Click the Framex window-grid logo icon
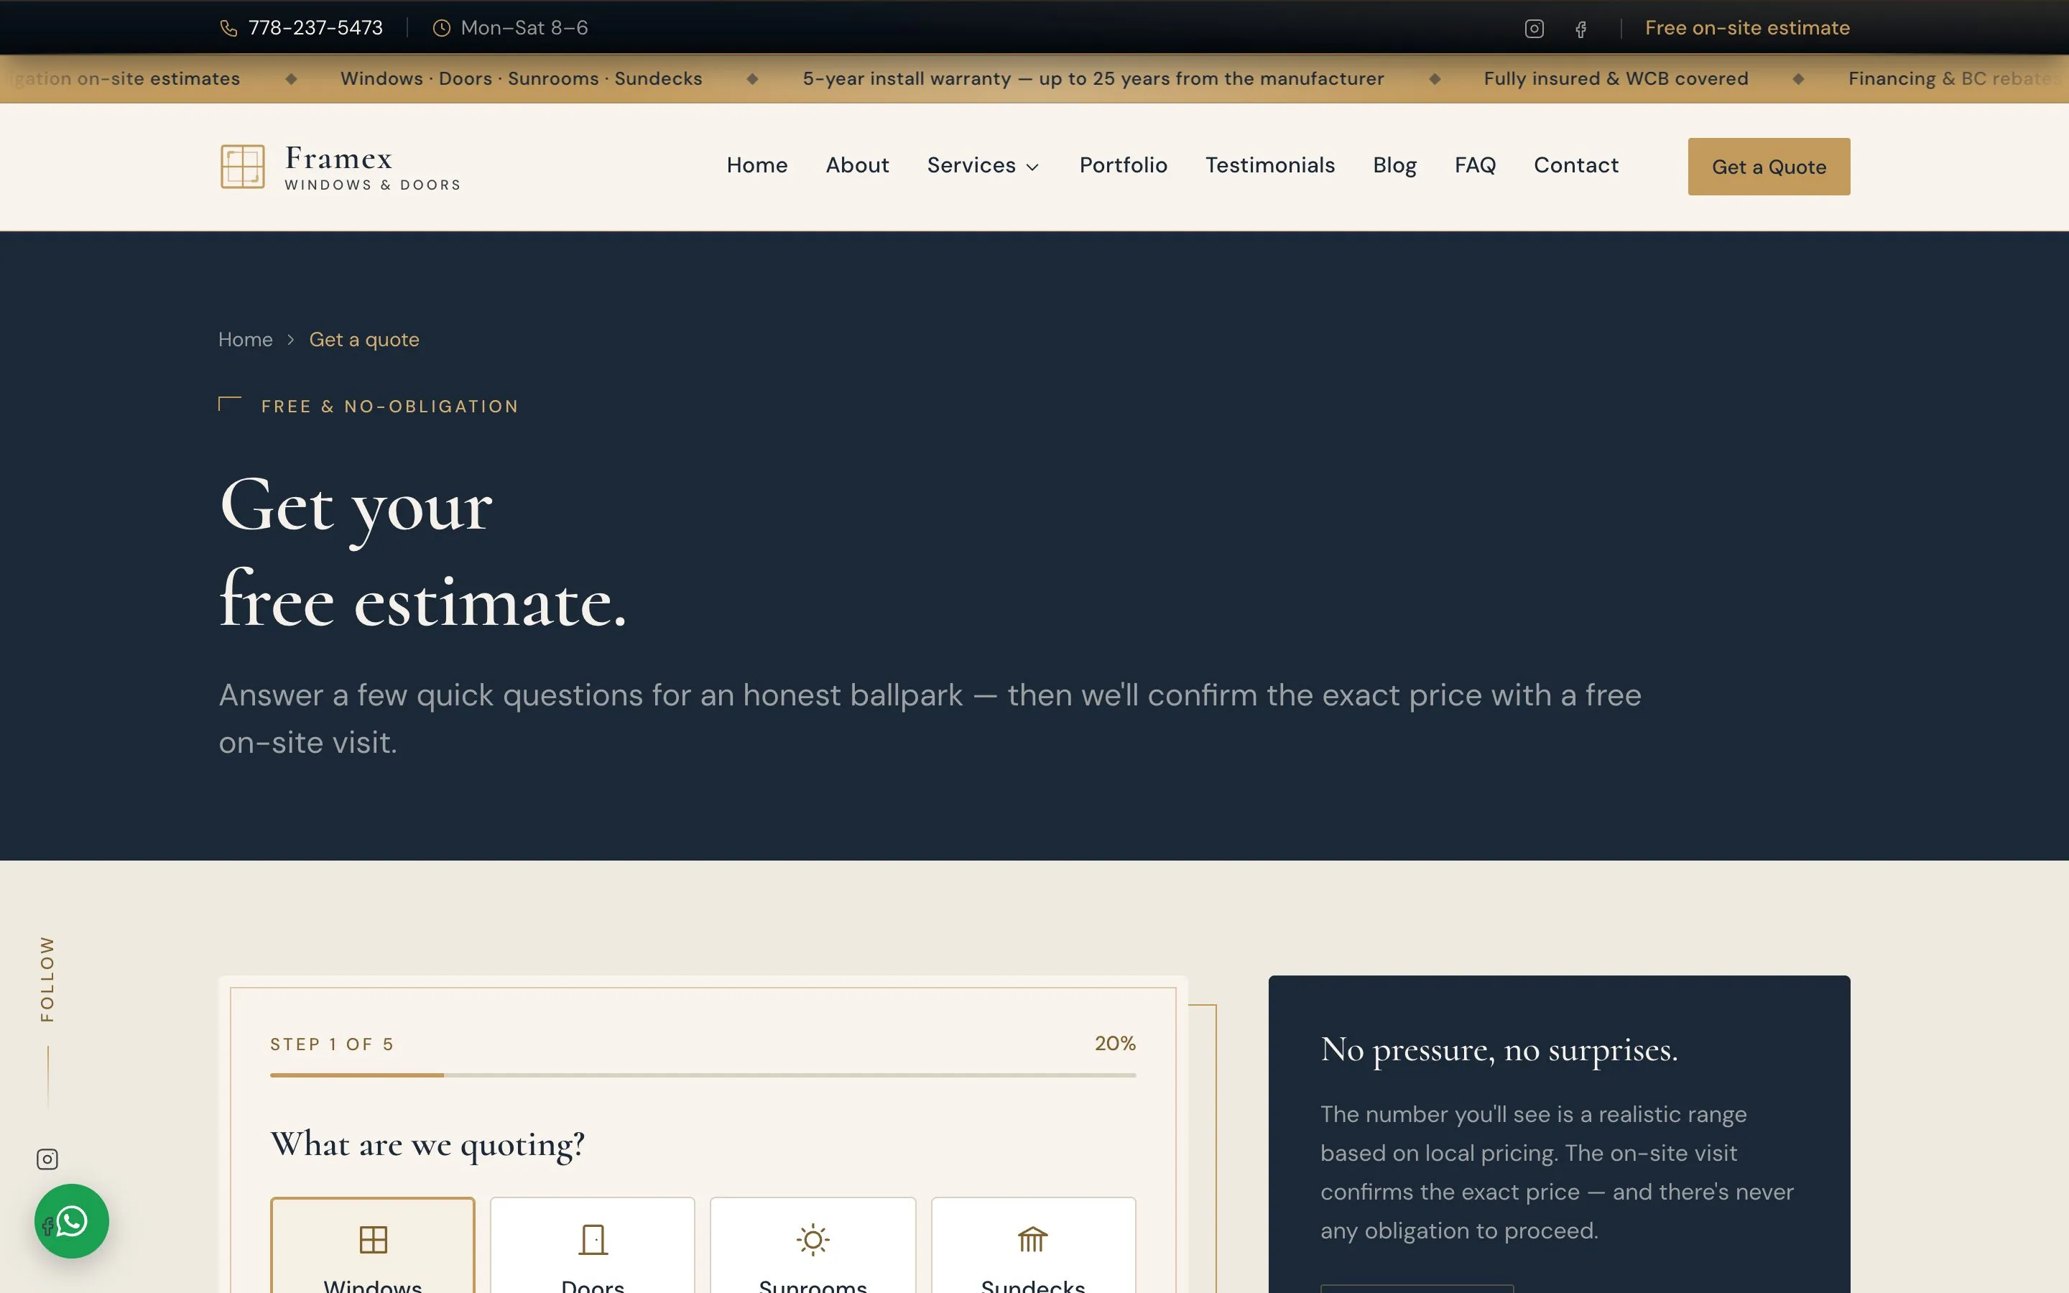The width and height of the screenshot is (2069, 1293). (x=243, y=166)
